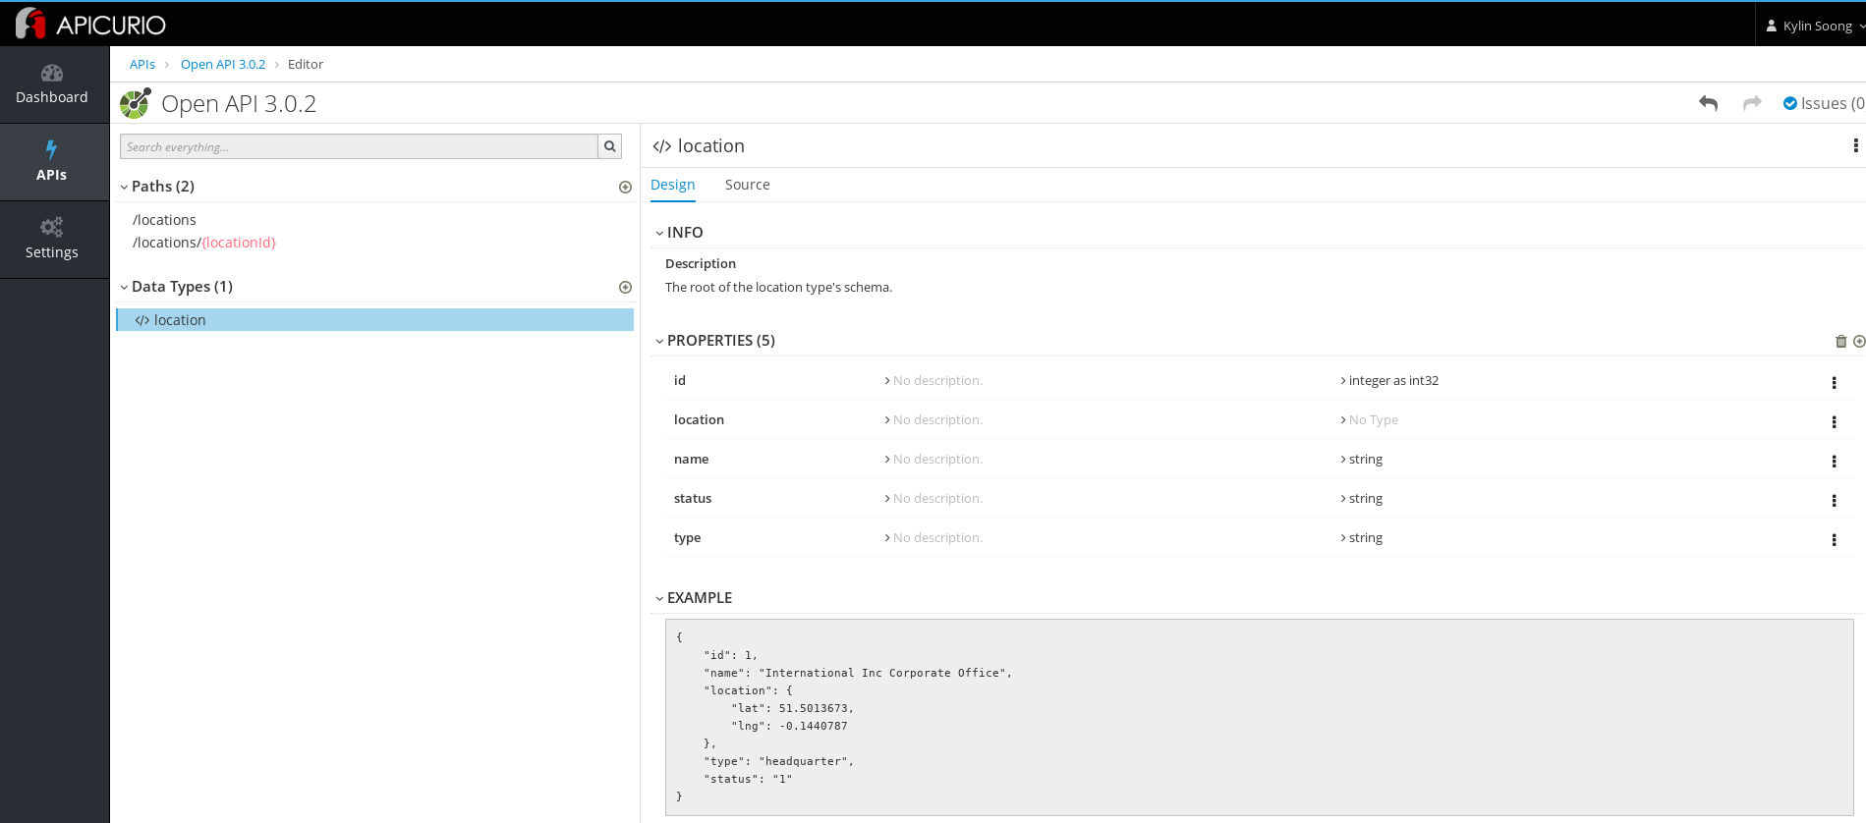The image size is (1866, 823).
Task: Open kebab menu for id property
Action: point(1834,382)
